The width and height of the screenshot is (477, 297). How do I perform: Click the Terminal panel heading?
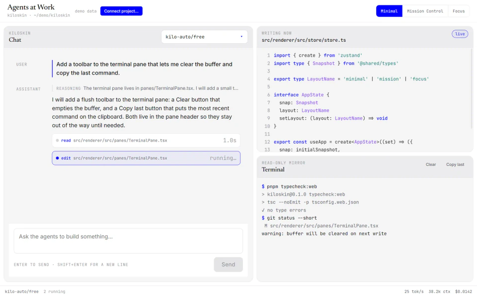(x=273, y=170)
